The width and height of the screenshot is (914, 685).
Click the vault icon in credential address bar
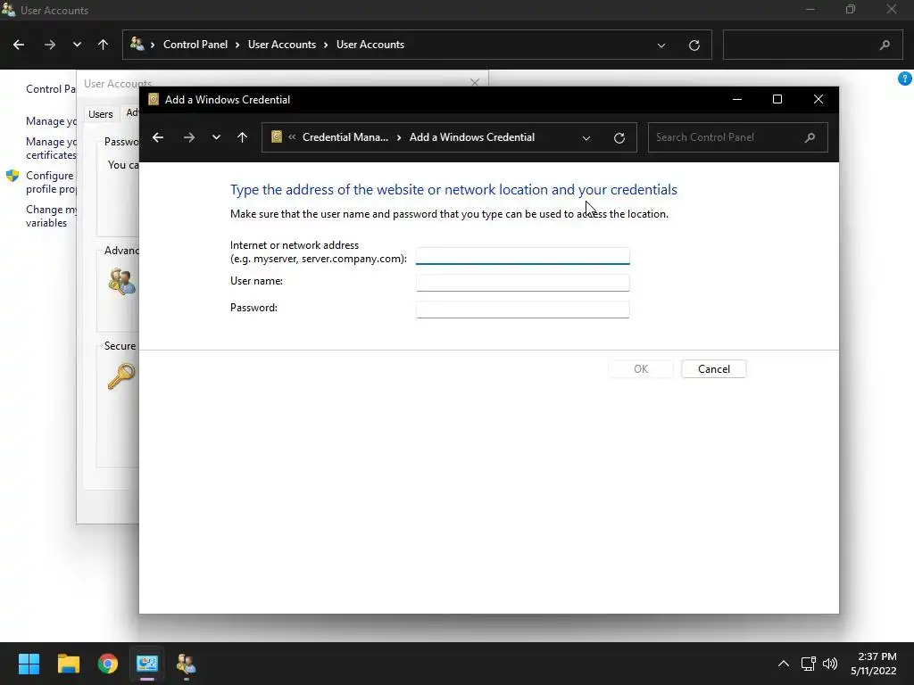point(277,136)
